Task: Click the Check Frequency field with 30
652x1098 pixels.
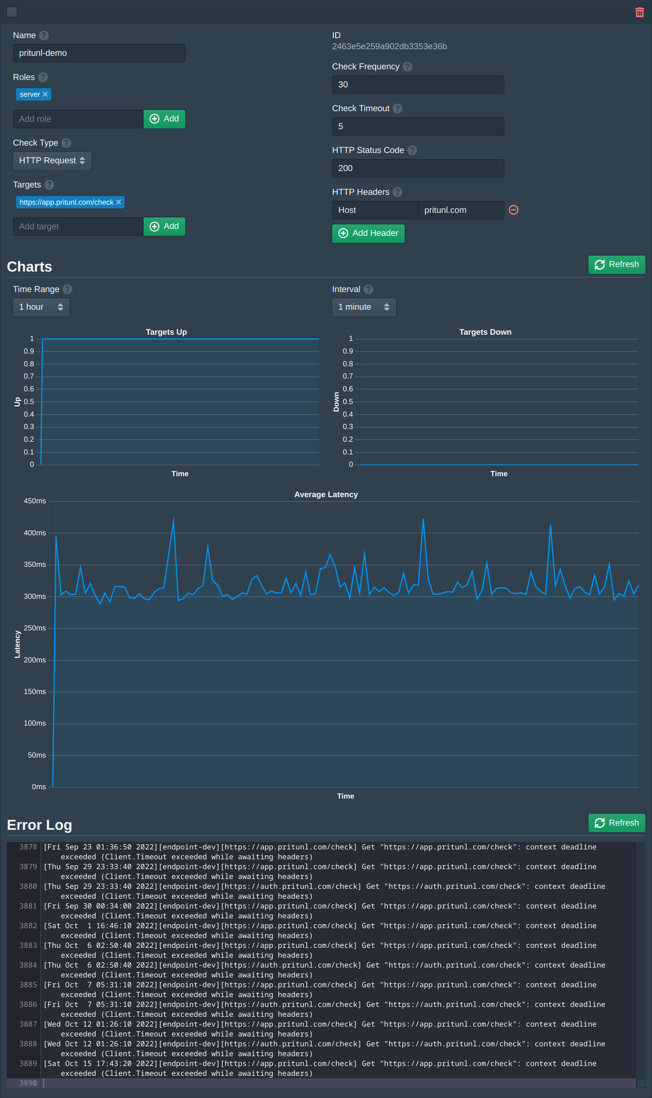Action: pyautogui.click(x=418, y=85)
